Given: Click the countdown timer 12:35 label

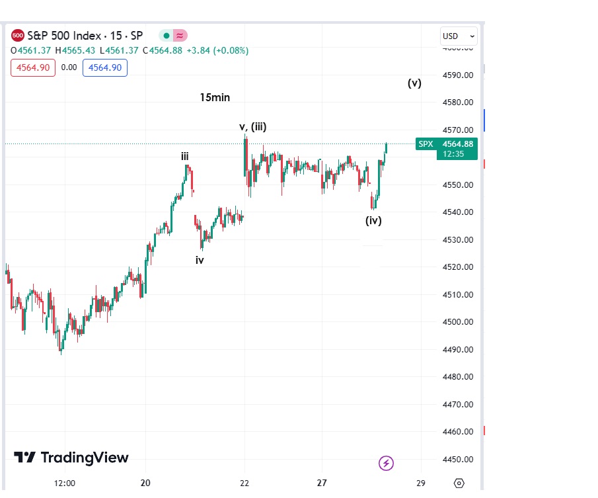Looking at the screenshot, I should 453,153.
